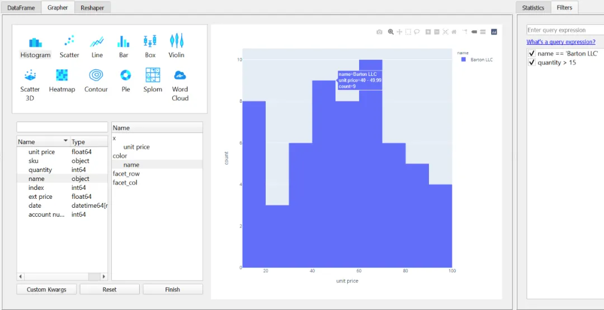Click the camera download plot icon

pyautogui.click(x=379, y=32)
